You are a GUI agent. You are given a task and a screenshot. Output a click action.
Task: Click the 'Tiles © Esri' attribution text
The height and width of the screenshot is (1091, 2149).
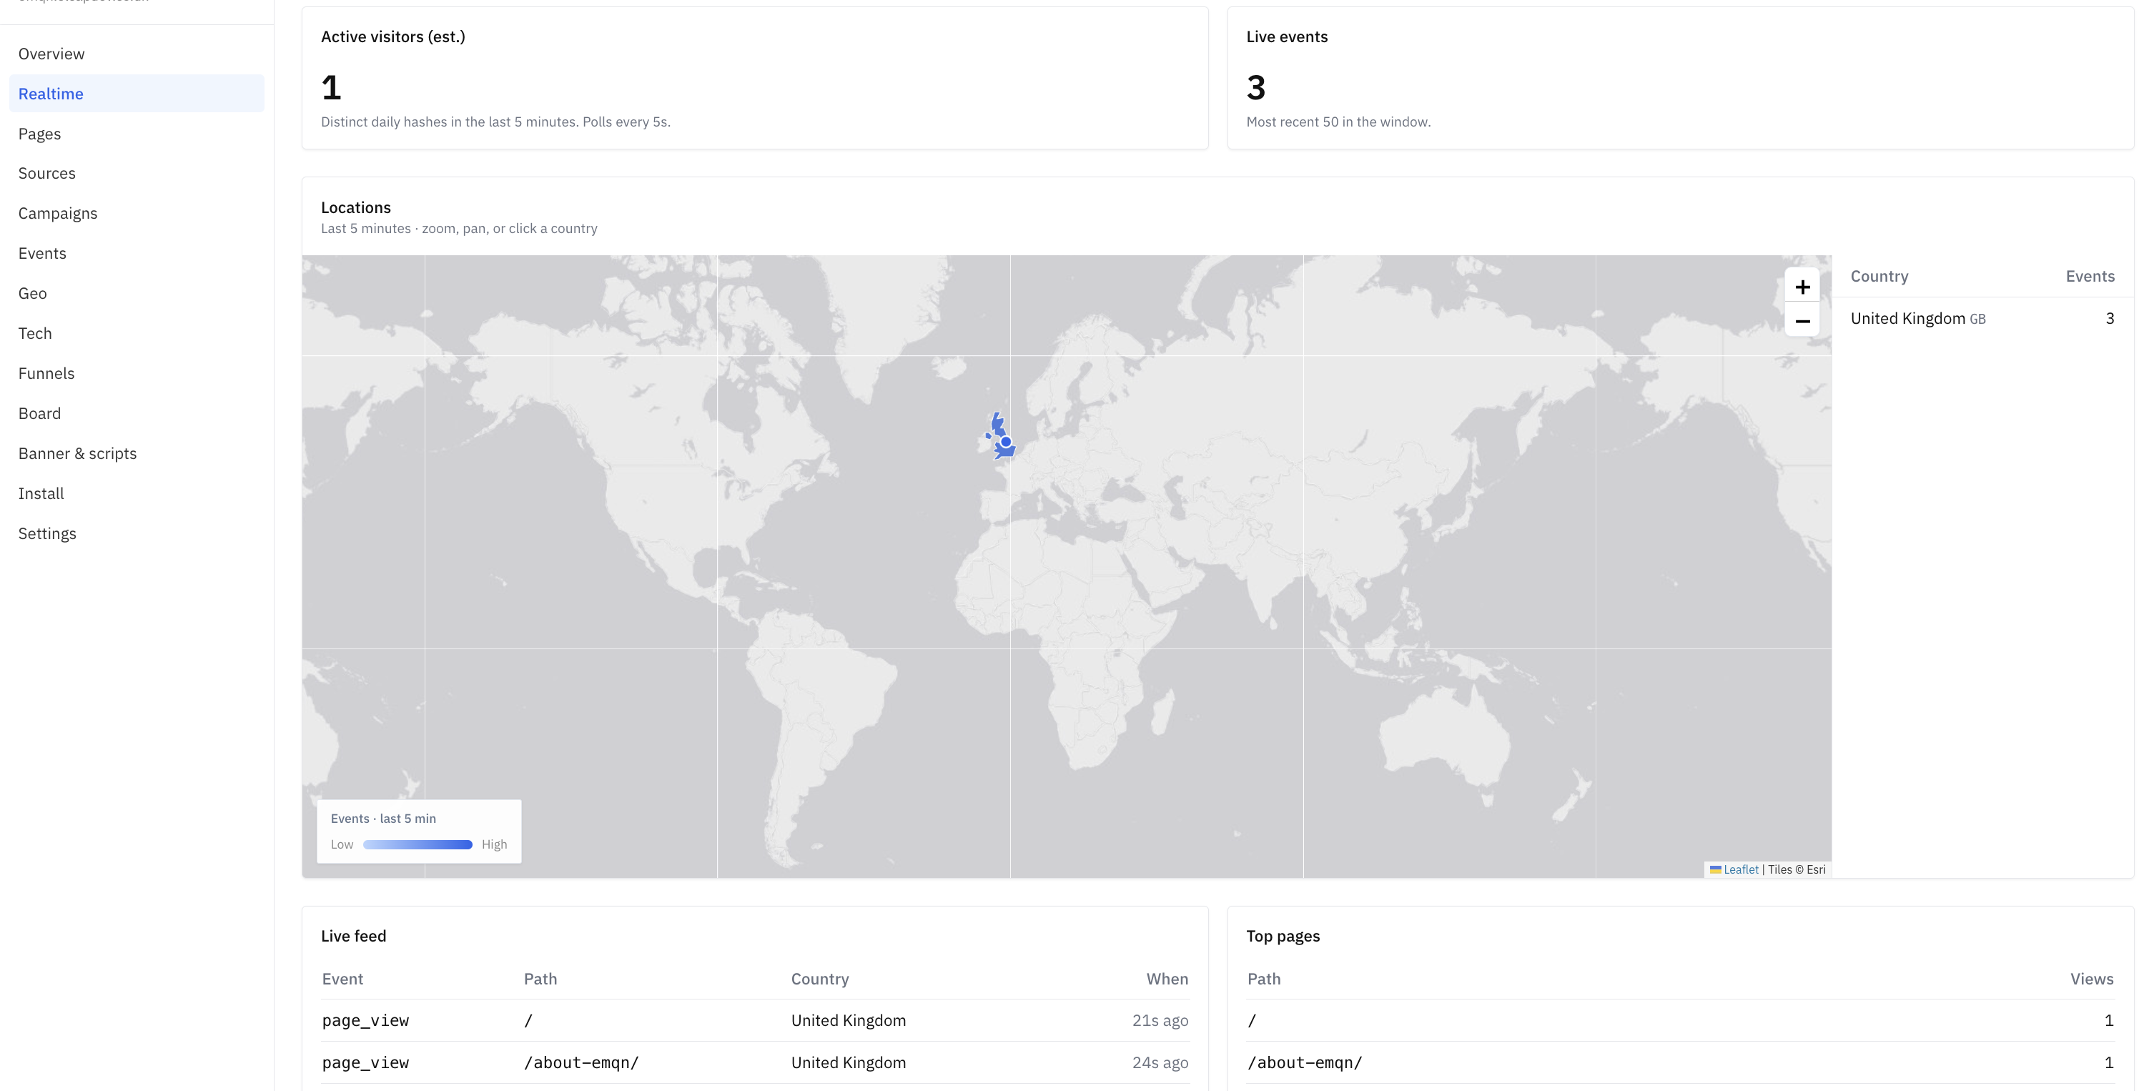click(1796, 869)
